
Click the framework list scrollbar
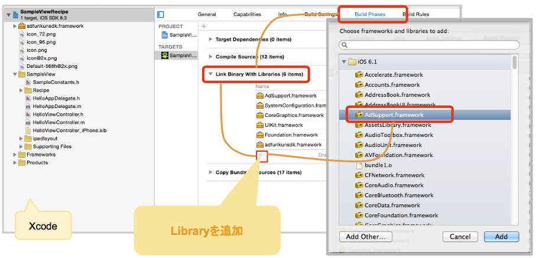(x=515, y=62)
